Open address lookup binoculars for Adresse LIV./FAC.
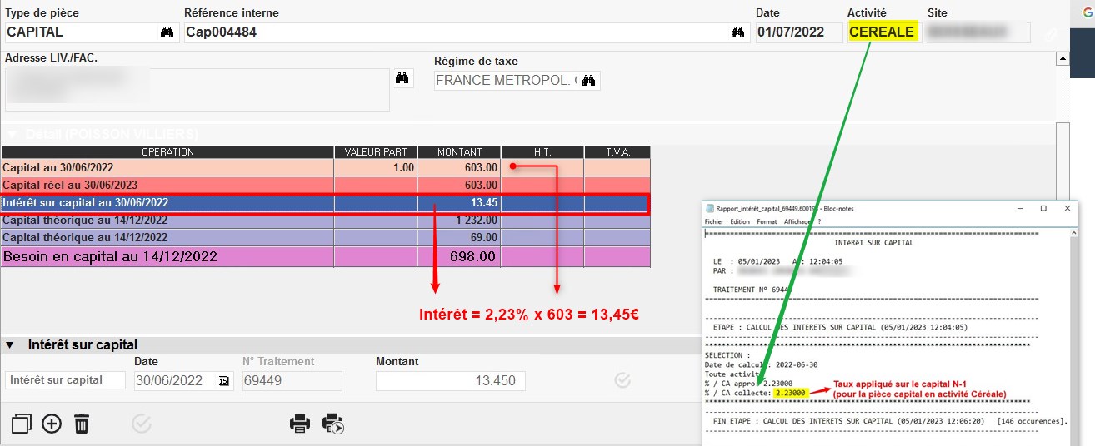The image size is (1095, 446). click(x=402, y=78)
